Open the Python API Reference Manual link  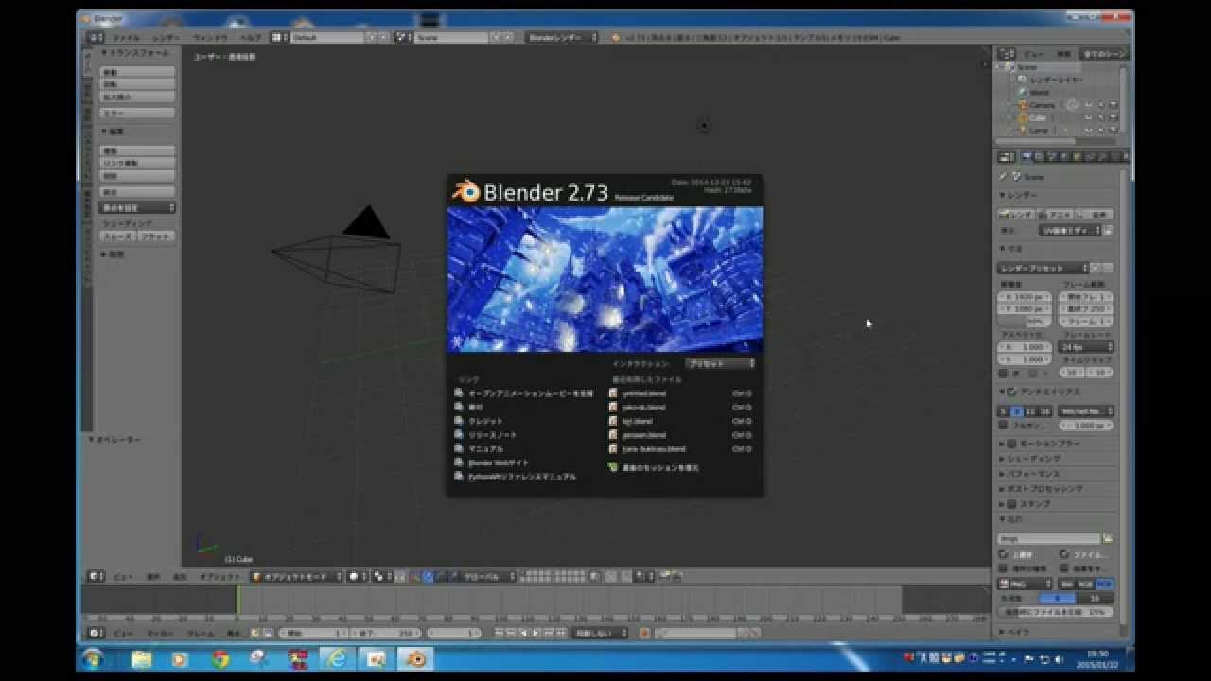[x=521, y=478]
